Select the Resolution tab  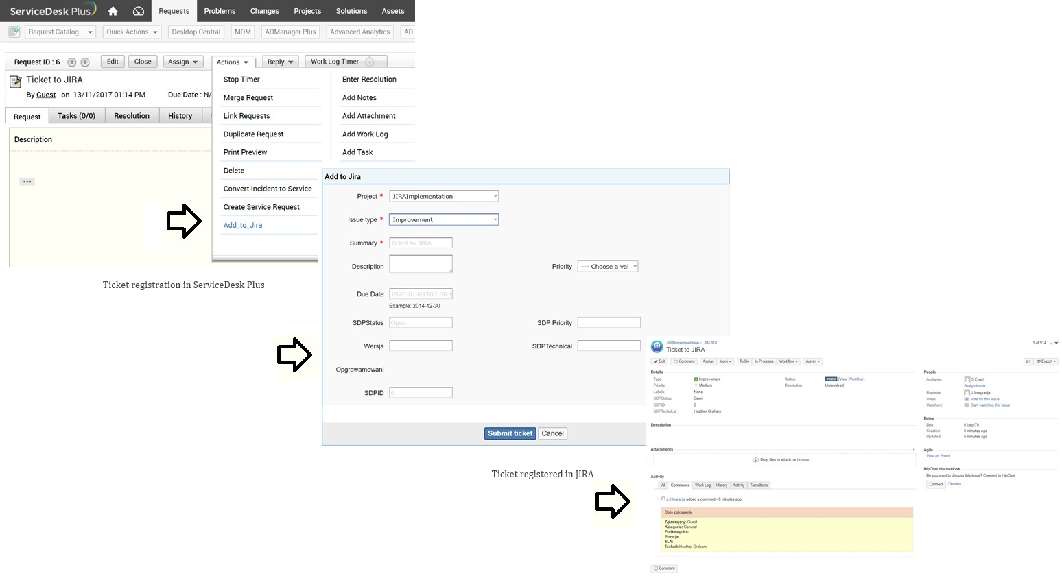coord(132,116)
